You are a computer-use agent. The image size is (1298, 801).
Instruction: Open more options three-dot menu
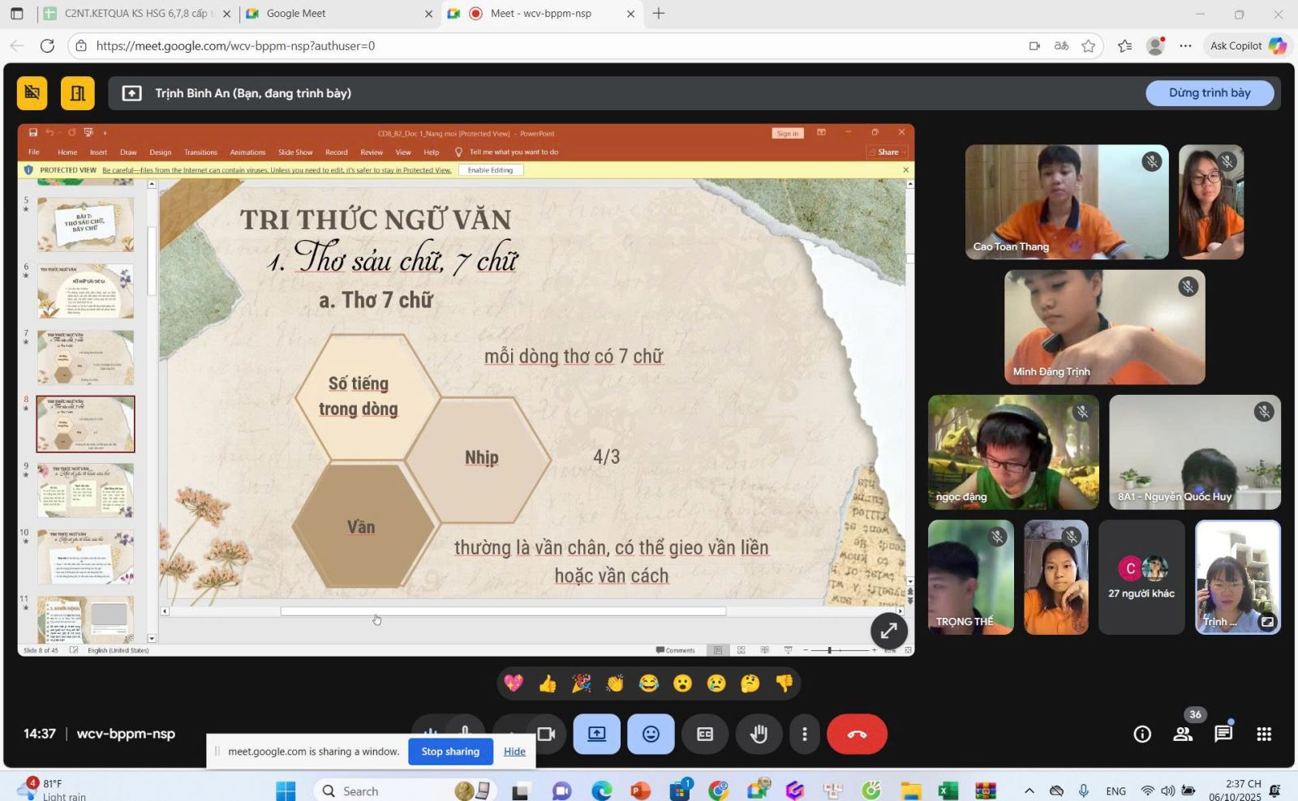point(804,734)
